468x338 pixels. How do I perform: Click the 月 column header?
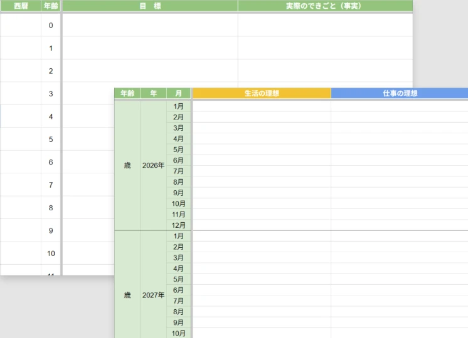click(178, 93)
